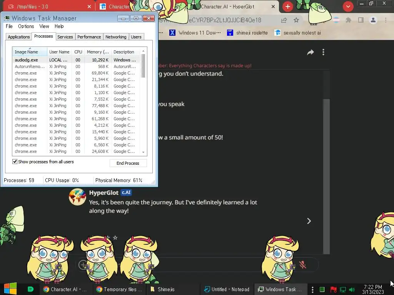Sort processes by Image Name column
The image size is (394, 295).
(30, 52)
